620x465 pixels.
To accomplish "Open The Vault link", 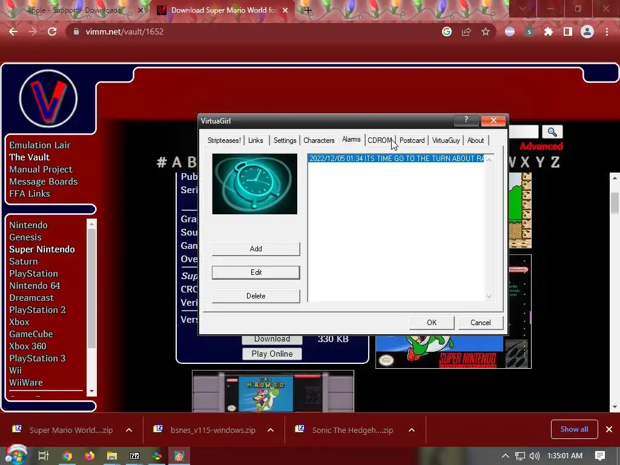I will (x=29, y=157).
